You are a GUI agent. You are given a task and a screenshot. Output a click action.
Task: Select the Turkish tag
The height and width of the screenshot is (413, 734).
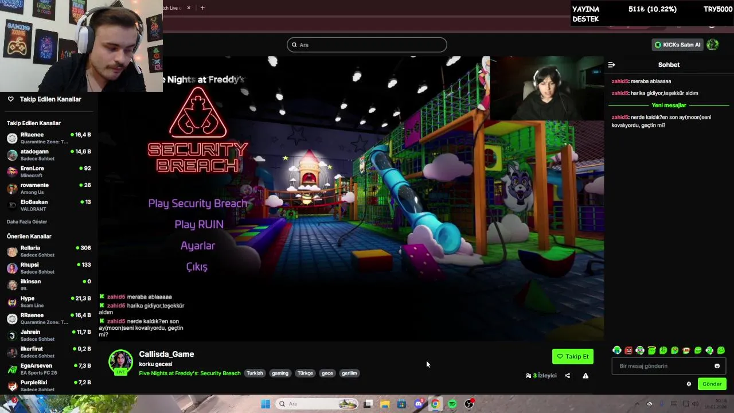255,373
